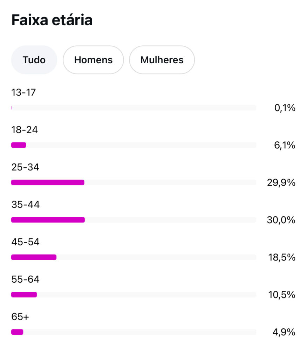The width and height of the screenshot is (307, 360).
Task: Click the Faixa etária heading
Action: tap(52, 20)
